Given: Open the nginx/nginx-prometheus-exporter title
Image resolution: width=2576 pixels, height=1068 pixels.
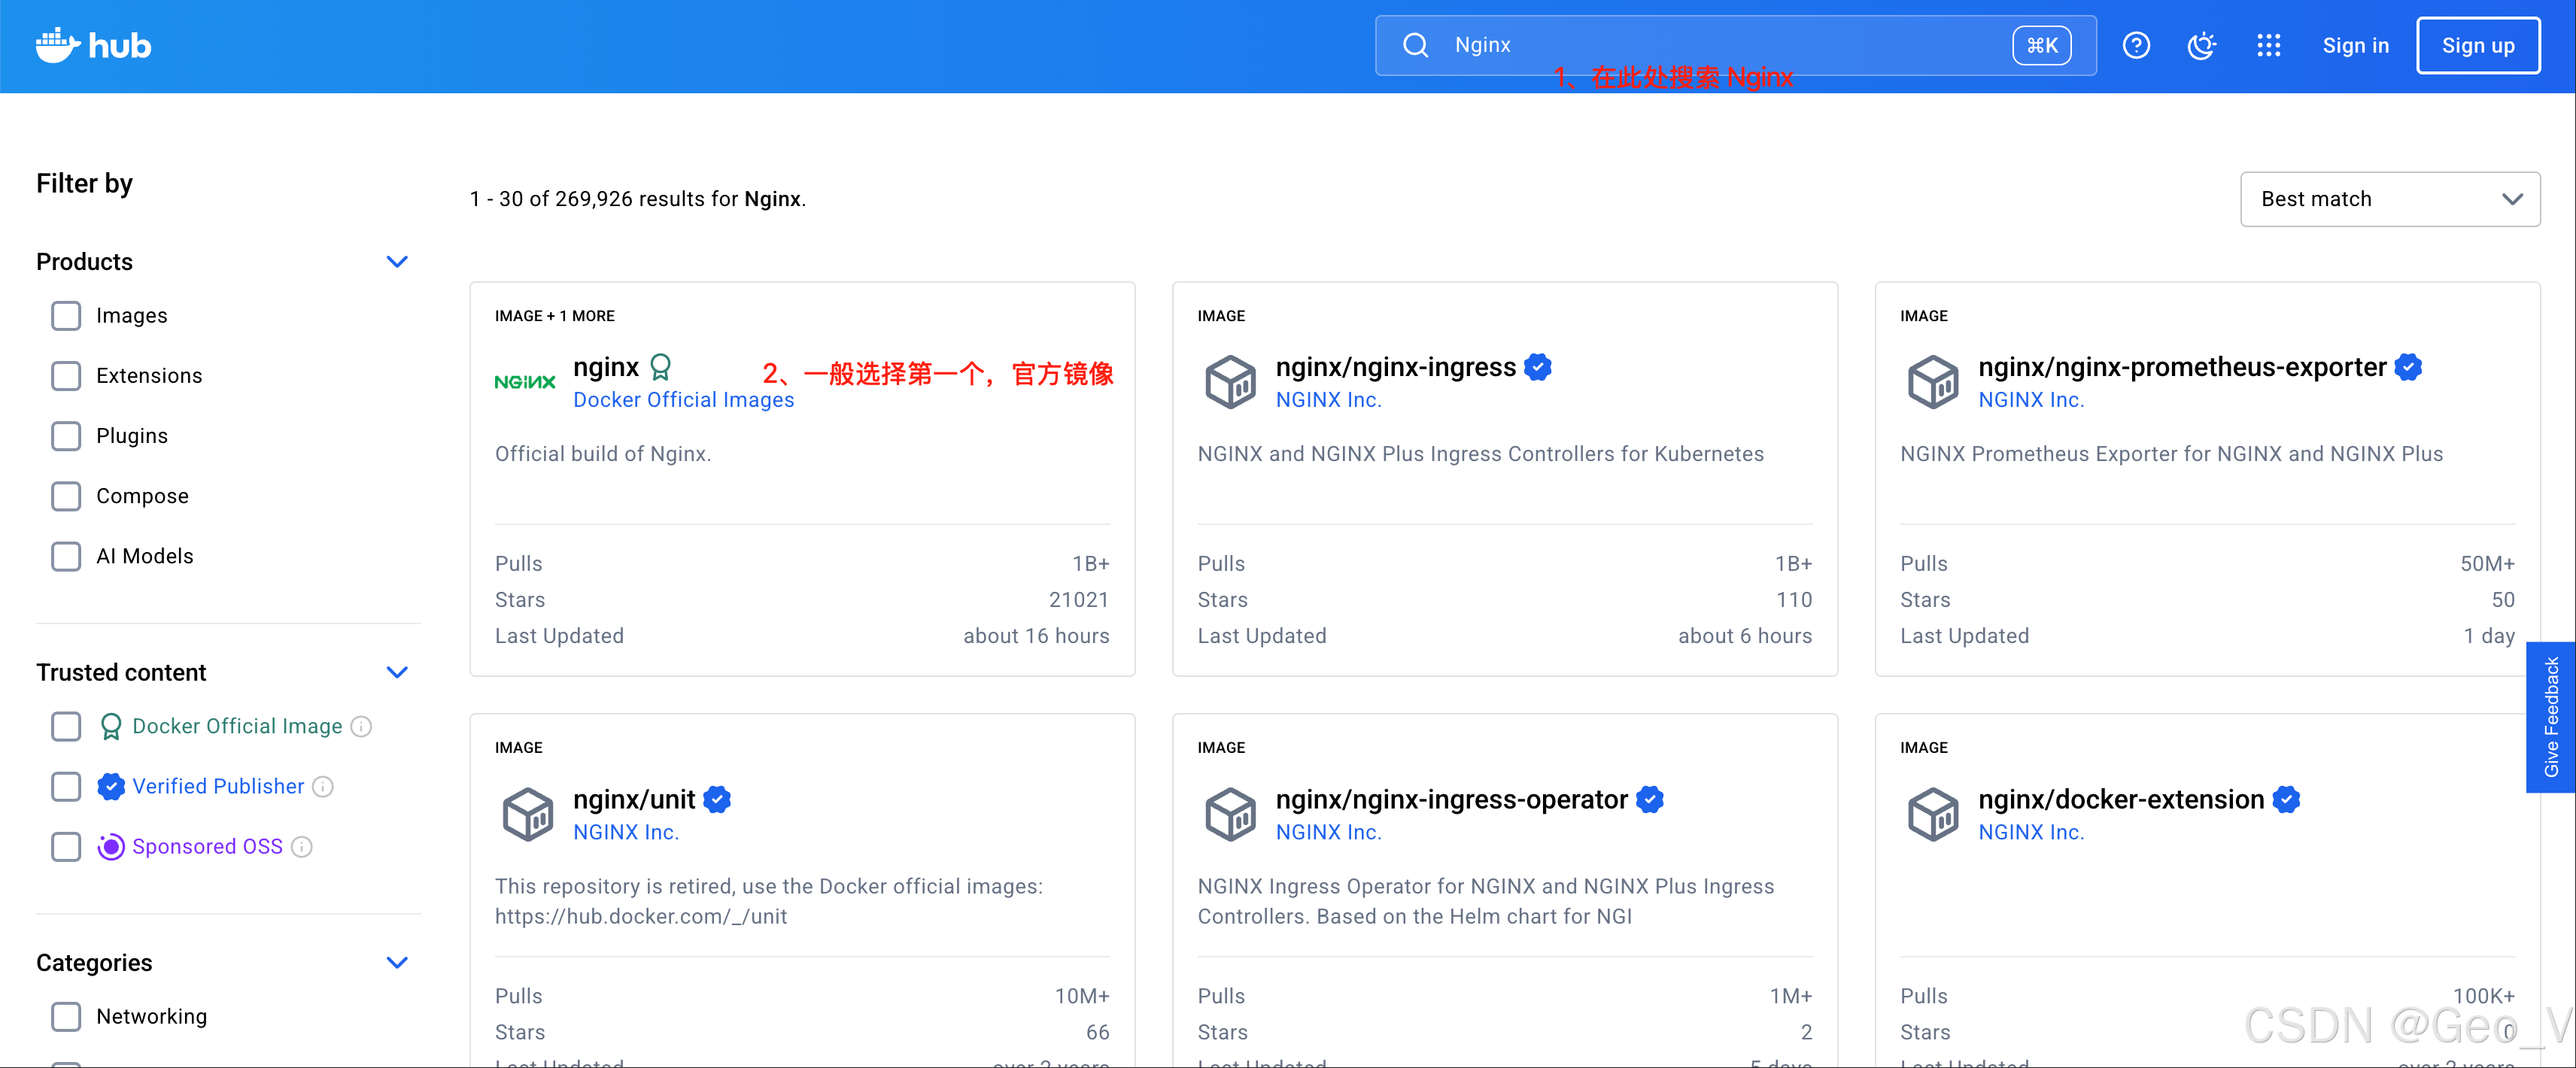Looking at the screenshot, I should click(x=2182, y=367).
